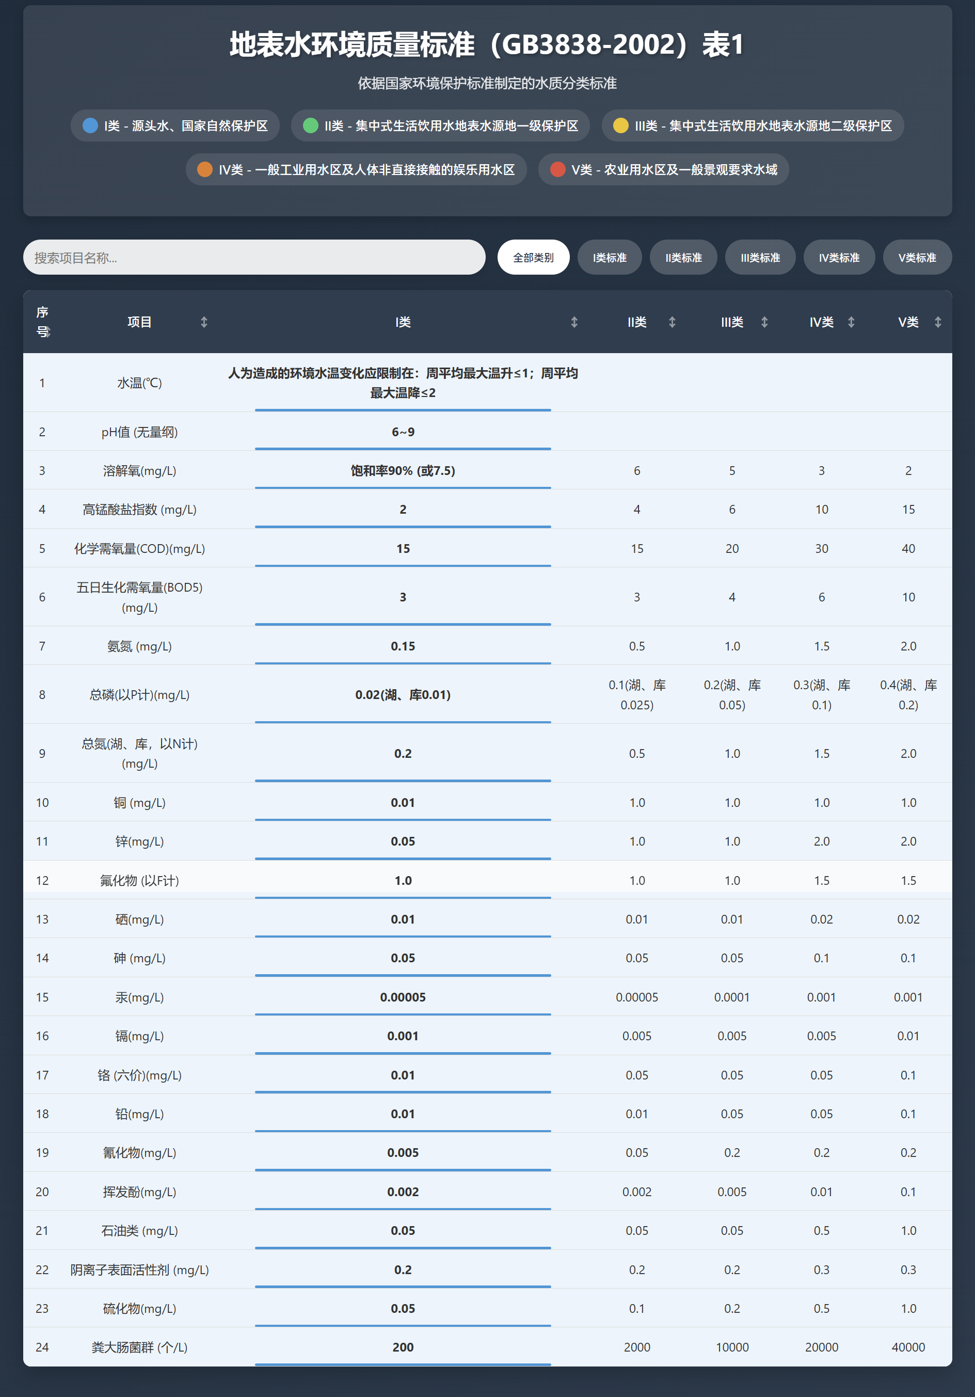Select the 锌(mg/L) row name
This screenshot has width=975, height=1397.
click(x=139, y=842)
